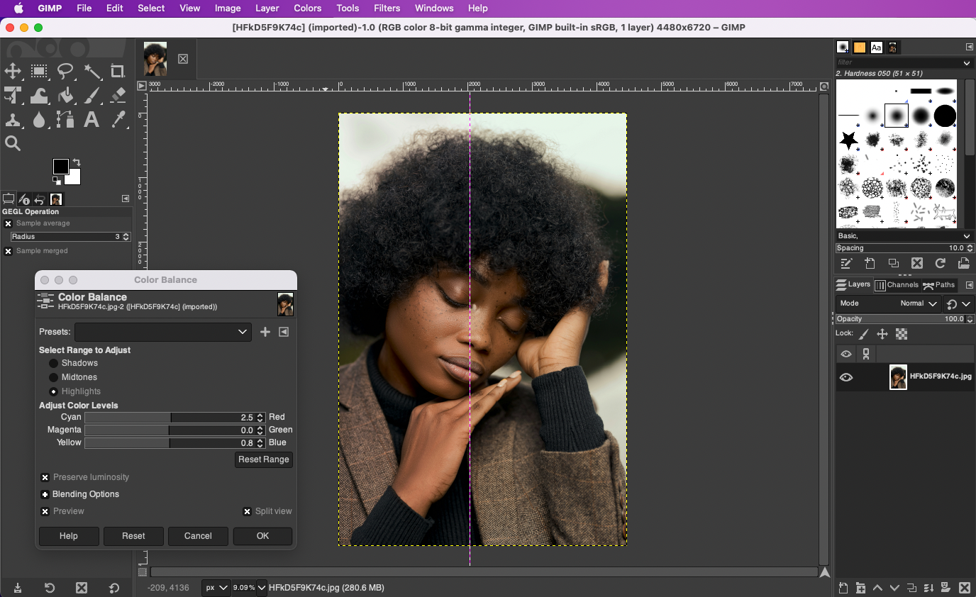Pick the Free Select lasso tool
976x597 pixels.
(65, 71)
